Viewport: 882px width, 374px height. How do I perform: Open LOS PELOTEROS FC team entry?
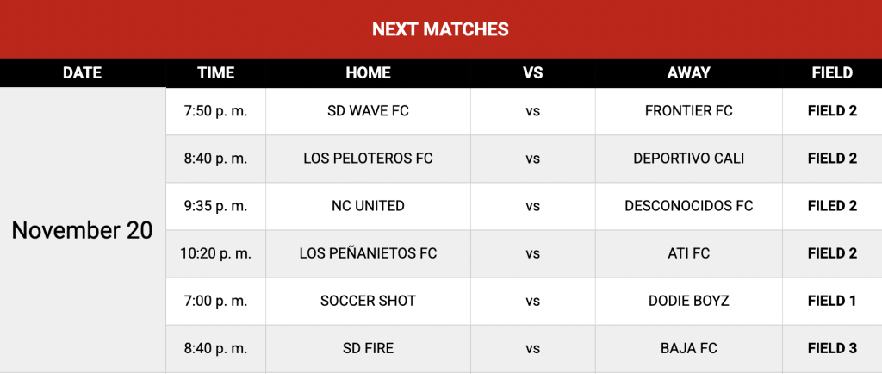(x=368, y=159)
